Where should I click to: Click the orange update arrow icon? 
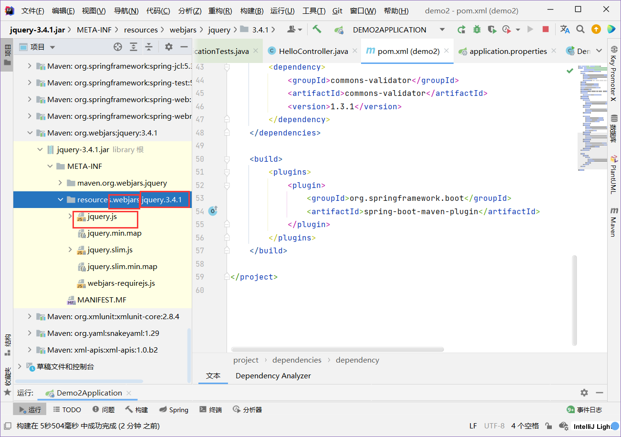tap(596, 30)
